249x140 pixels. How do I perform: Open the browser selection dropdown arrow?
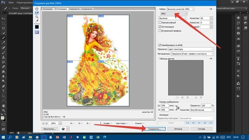68,129
